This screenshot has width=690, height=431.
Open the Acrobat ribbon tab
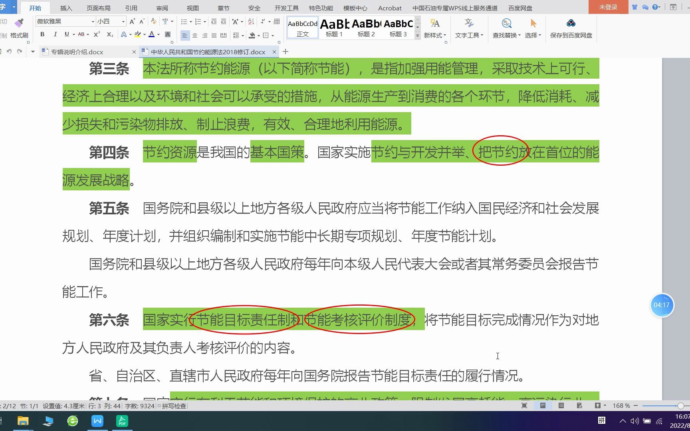pos(390,8)
